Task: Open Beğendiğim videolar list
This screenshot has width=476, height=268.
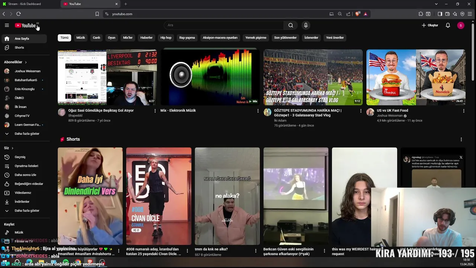Action: pyautogui.click(x=23, y=184)
